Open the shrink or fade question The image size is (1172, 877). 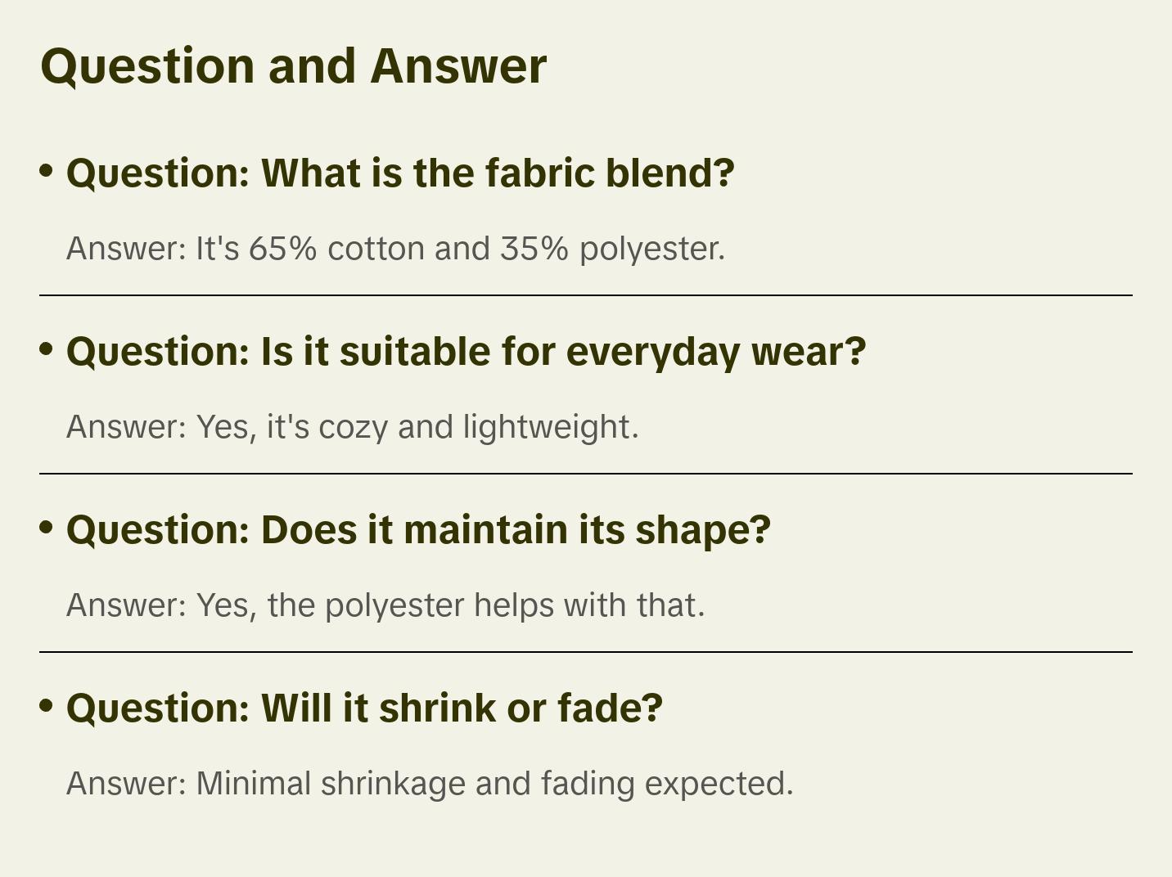tap(364, 708)
